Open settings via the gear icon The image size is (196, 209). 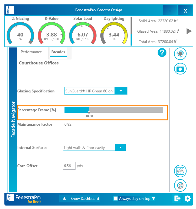[188, 198]
